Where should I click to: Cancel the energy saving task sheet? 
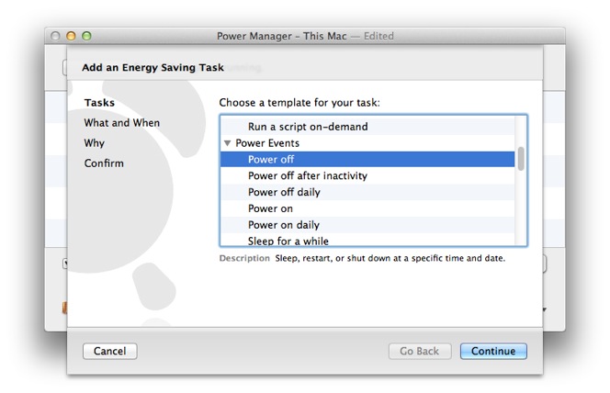(109, 351)
